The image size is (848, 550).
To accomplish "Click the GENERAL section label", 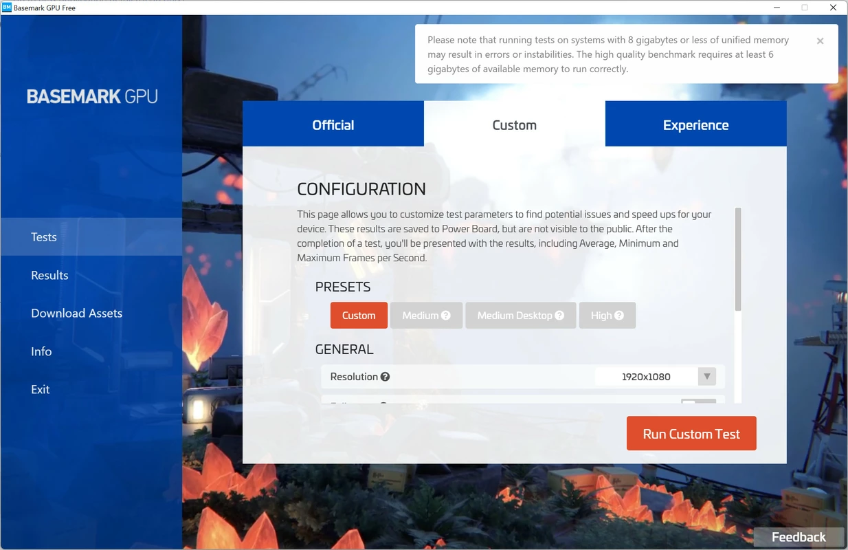I will 344,349.
